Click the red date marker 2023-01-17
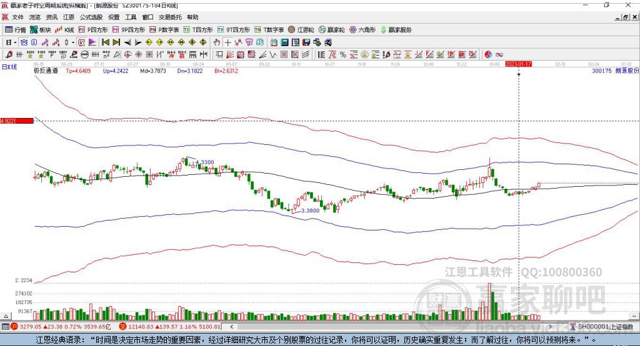Screen dimensions: 640x346 (x=518, y=64)
